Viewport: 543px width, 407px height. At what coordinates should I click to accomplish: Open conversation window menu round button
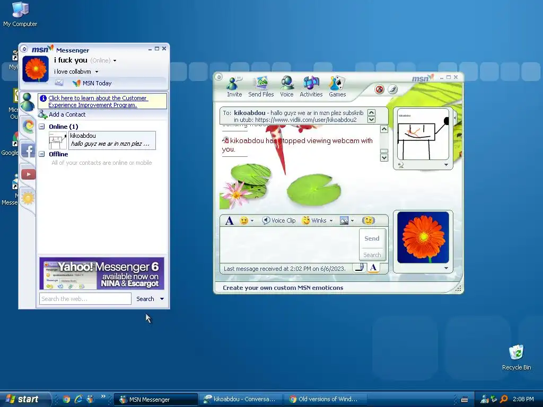(x=218, y=77)
